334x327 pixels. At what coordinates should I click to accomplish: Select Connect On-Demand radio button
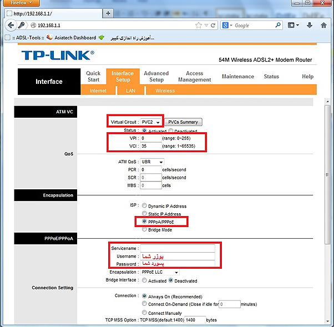tap(144, 304)
